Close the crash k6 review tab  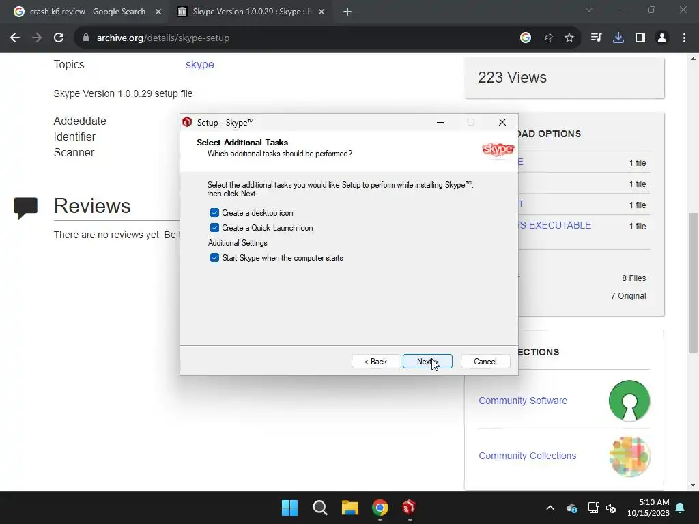(x=158, y=12)
